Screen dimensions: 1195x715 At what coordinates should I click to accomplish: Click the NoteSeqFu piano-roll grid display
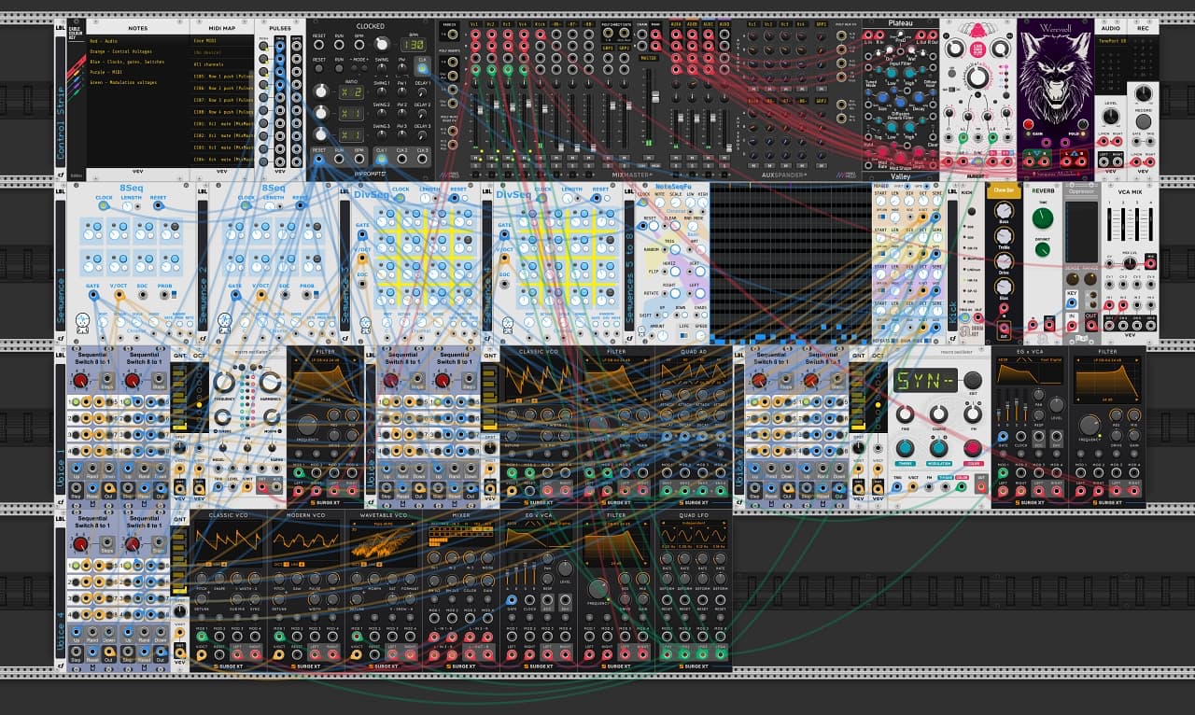tap(791, 263)
